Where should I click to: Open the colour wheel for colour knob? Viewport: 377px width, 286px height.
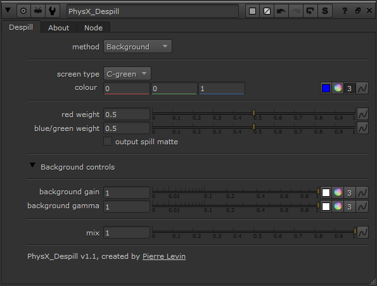(x=338, y=88)
